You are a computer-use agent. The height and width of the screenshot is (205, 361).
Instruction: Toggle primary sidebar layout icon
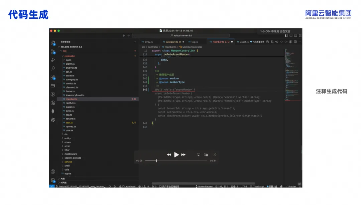pyautogui.click(x=286, y=36)
